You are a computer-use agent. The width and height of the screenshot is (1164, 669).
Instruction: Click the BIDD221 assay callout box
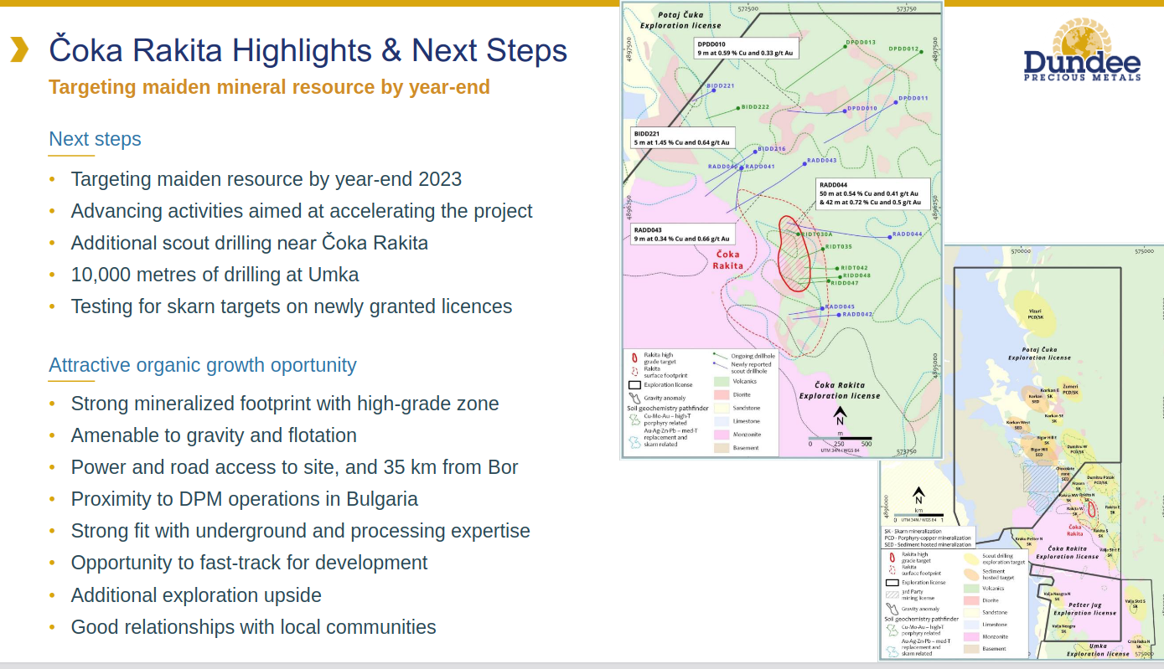tap(683, 138)
